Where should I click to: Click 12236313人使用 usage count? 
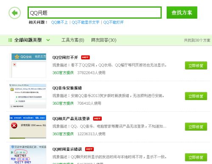pos(91,134)
